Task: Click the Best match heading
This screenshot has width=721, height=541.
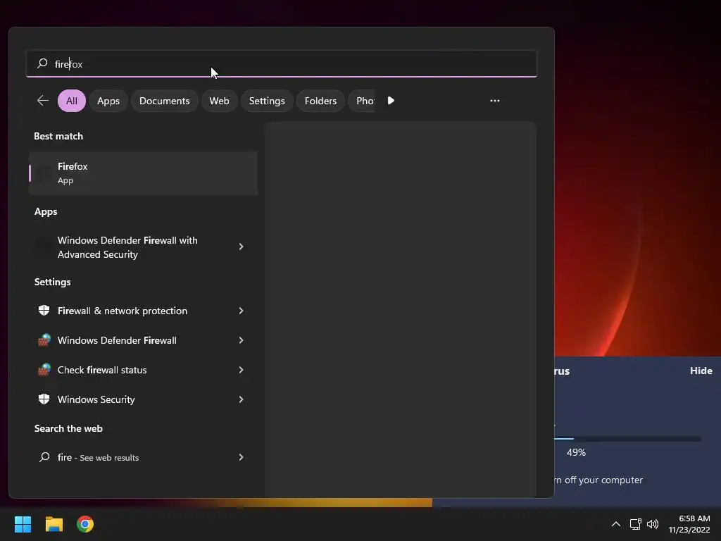Action: [x=58, y=136]
